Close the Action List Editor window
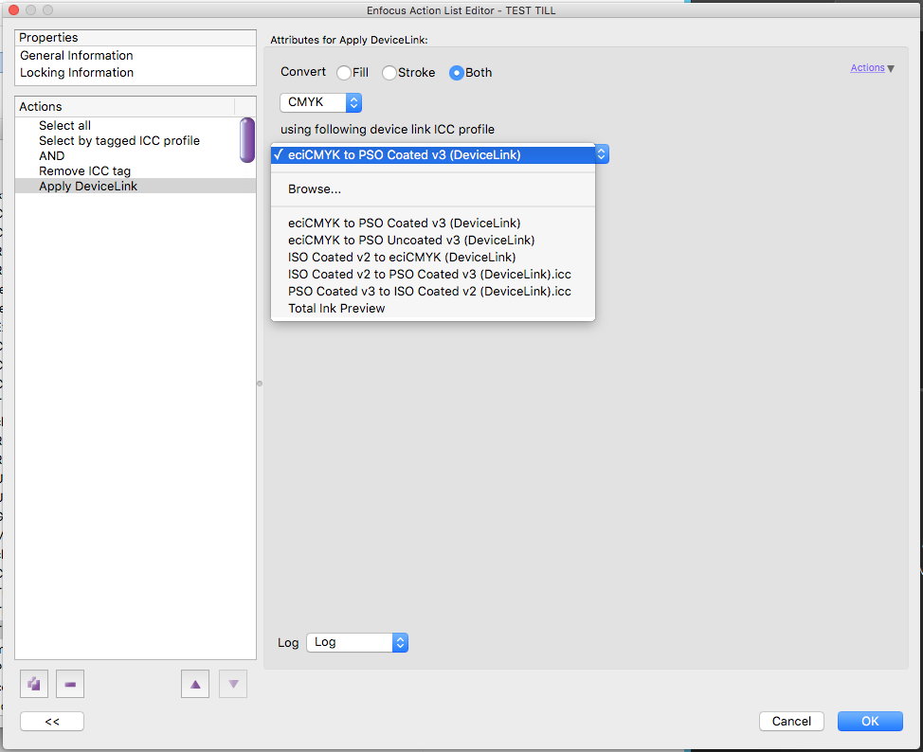 tap(13, 10)
